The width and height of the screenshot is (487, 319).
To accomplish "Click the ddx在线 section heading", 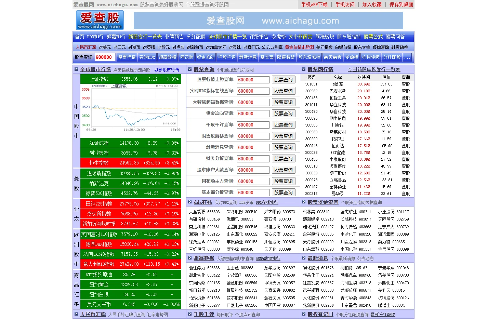I will [203, 202].
